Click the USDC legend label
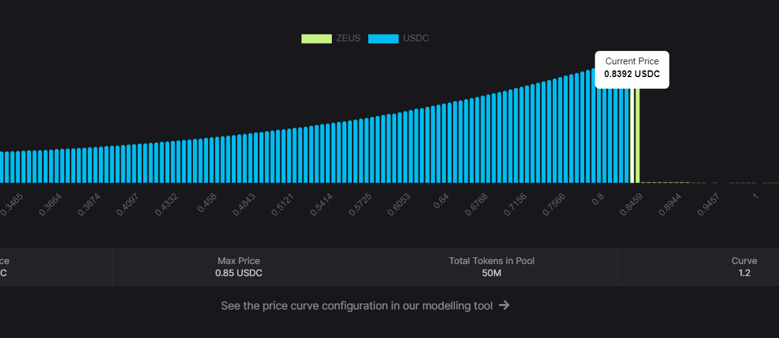 pyautogui.click(x=416, y=39)
